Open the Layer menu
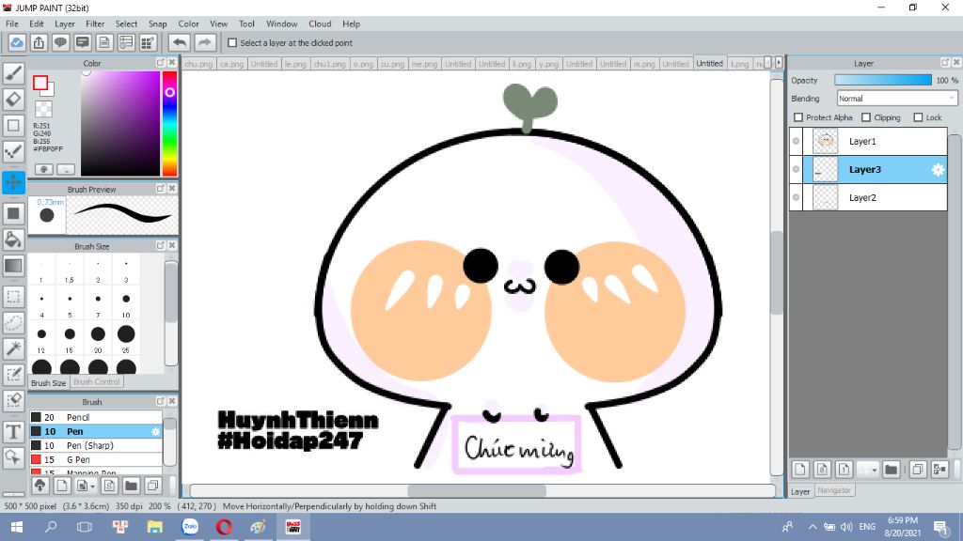Image resolution: width=963 pixels, height=541 pixels. click(65, 23)
